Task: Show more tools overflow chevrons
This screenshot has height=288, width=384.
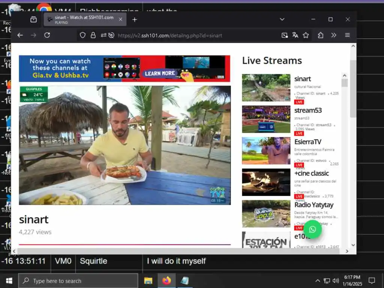Action: pos(333,35)
